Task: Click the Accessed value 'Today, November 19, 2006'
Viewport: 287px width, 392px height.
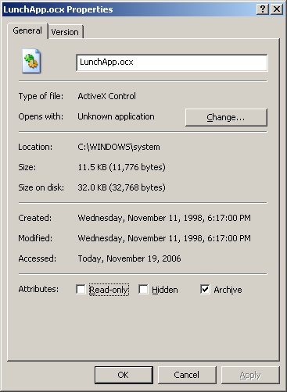Action: [129, 258]
